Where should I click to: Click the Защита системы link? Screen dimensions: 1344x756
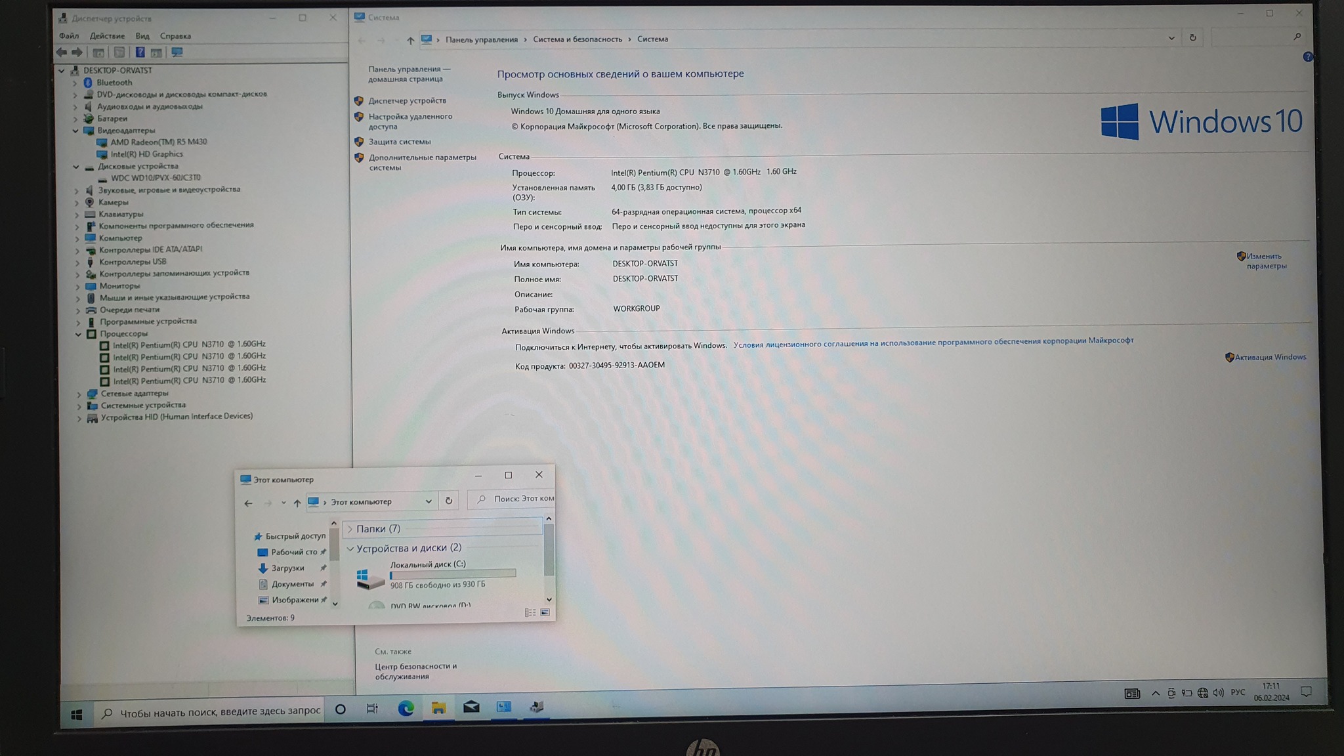pos(399,142)
